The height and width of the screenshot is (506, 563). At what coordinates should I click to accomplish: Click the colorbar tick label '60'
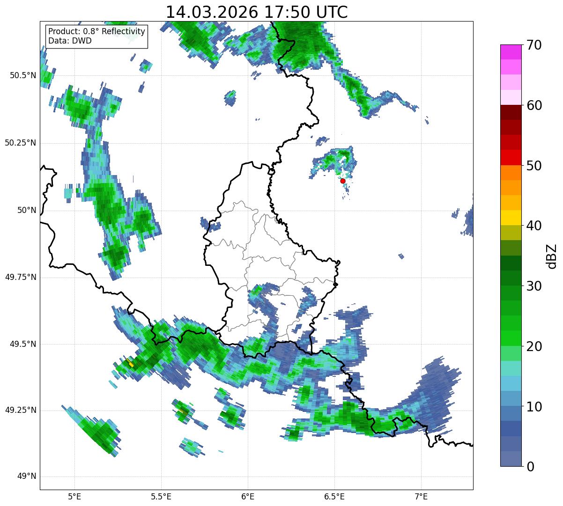[x=534, y=105]
